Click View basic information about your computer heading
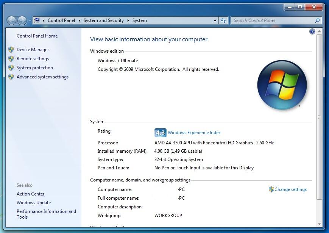 coord(149,39)
